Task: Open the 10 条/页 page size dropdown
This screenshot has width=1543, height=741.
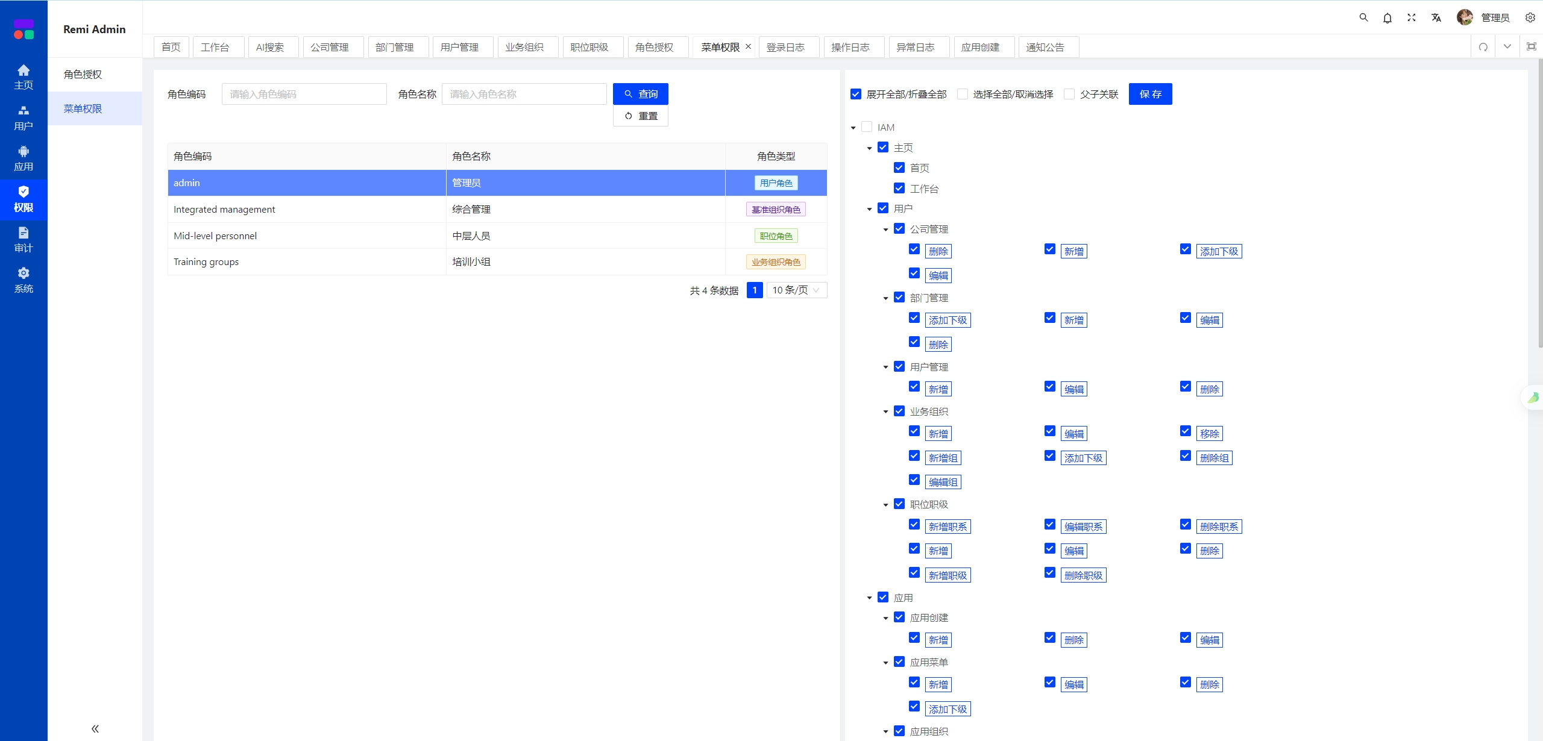Action: tap(796, 290)
